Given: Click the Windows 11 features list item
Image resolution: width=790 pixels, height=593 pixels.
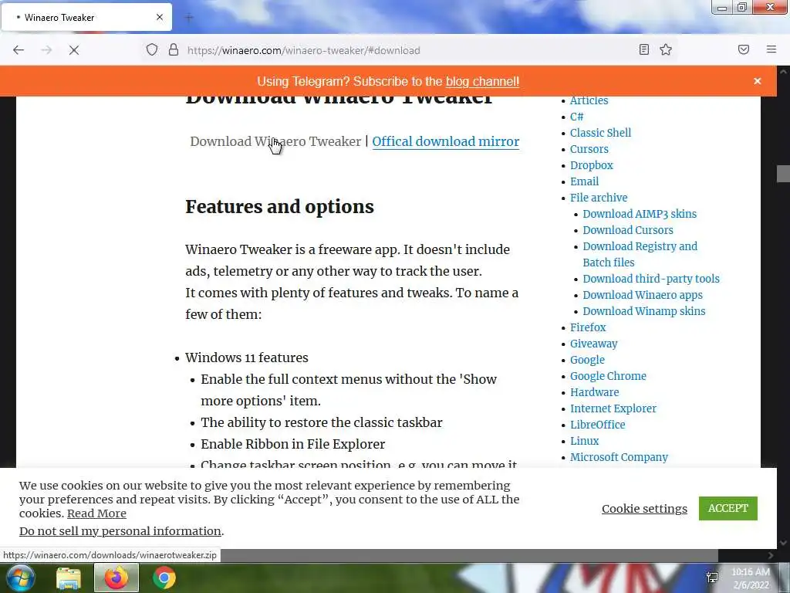Looking at the screenshot, I should tap(246, 357).
